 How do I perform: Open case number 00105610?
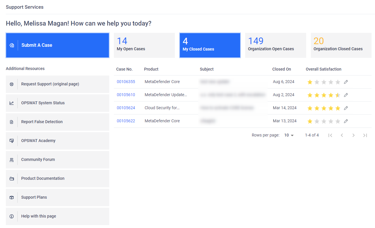point(126,95)
